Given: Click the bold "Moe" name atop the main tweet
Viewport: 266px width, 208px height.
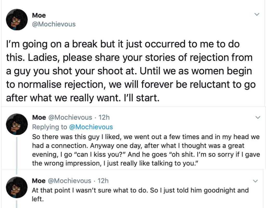Looking at the screenshot, I should click(39, 15).
